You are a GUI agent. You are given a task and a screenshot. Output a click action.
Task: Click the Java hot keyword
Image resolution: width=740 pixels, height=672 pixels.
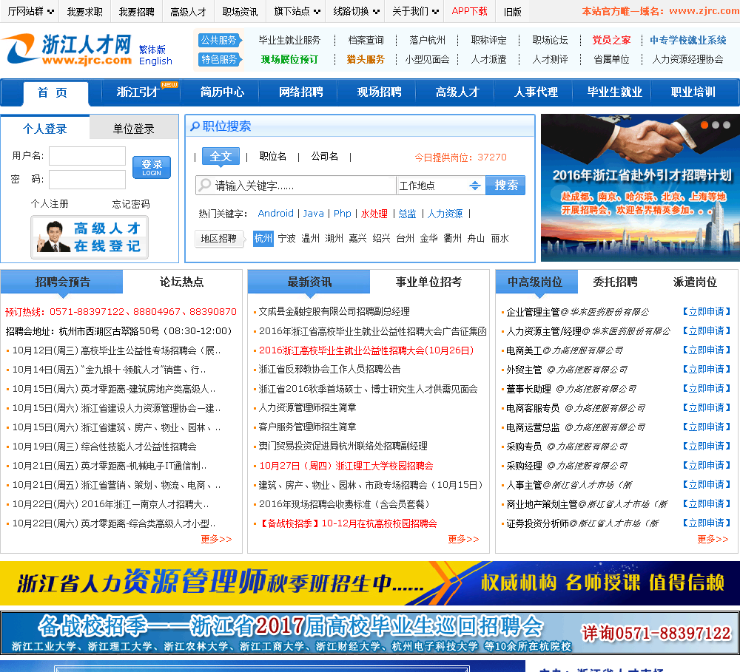(x=313, y=213)
